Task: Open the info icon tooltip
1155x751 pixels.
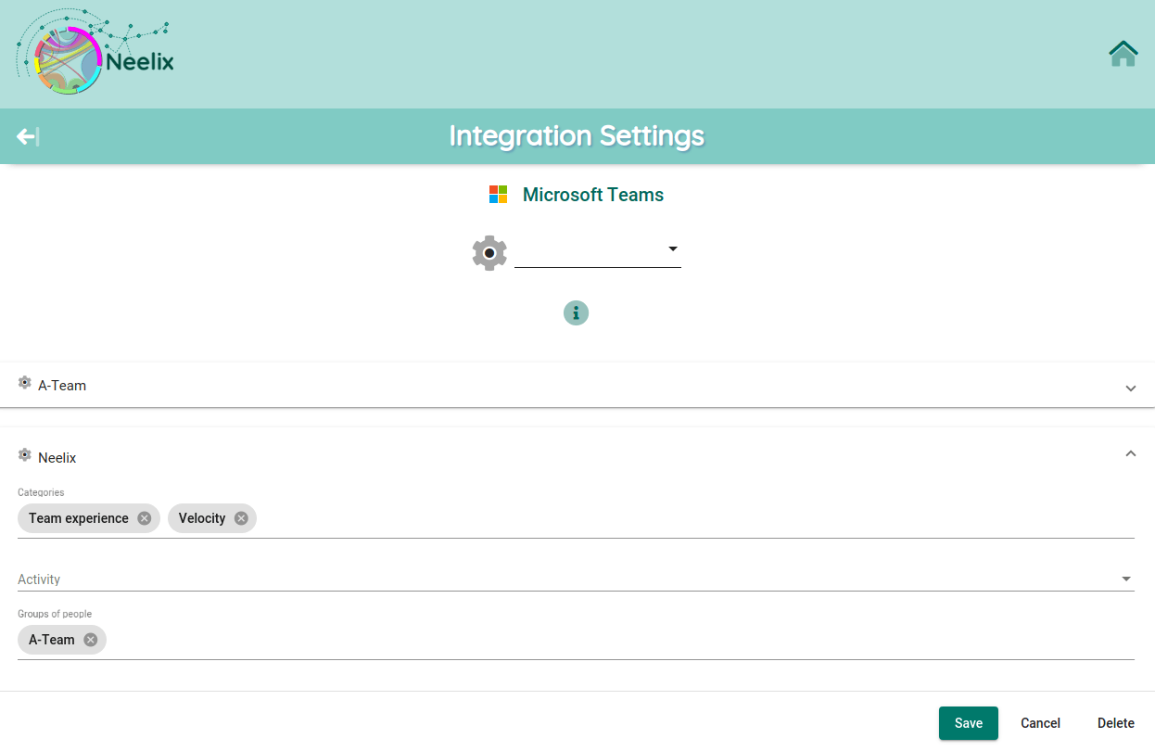Action: click(x=576, y=313)
